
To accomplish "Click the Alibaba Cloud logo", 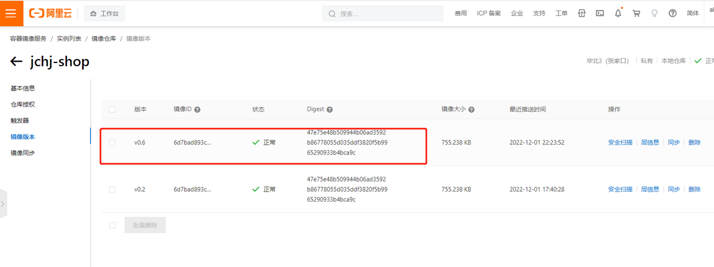I will click(51, 13).
